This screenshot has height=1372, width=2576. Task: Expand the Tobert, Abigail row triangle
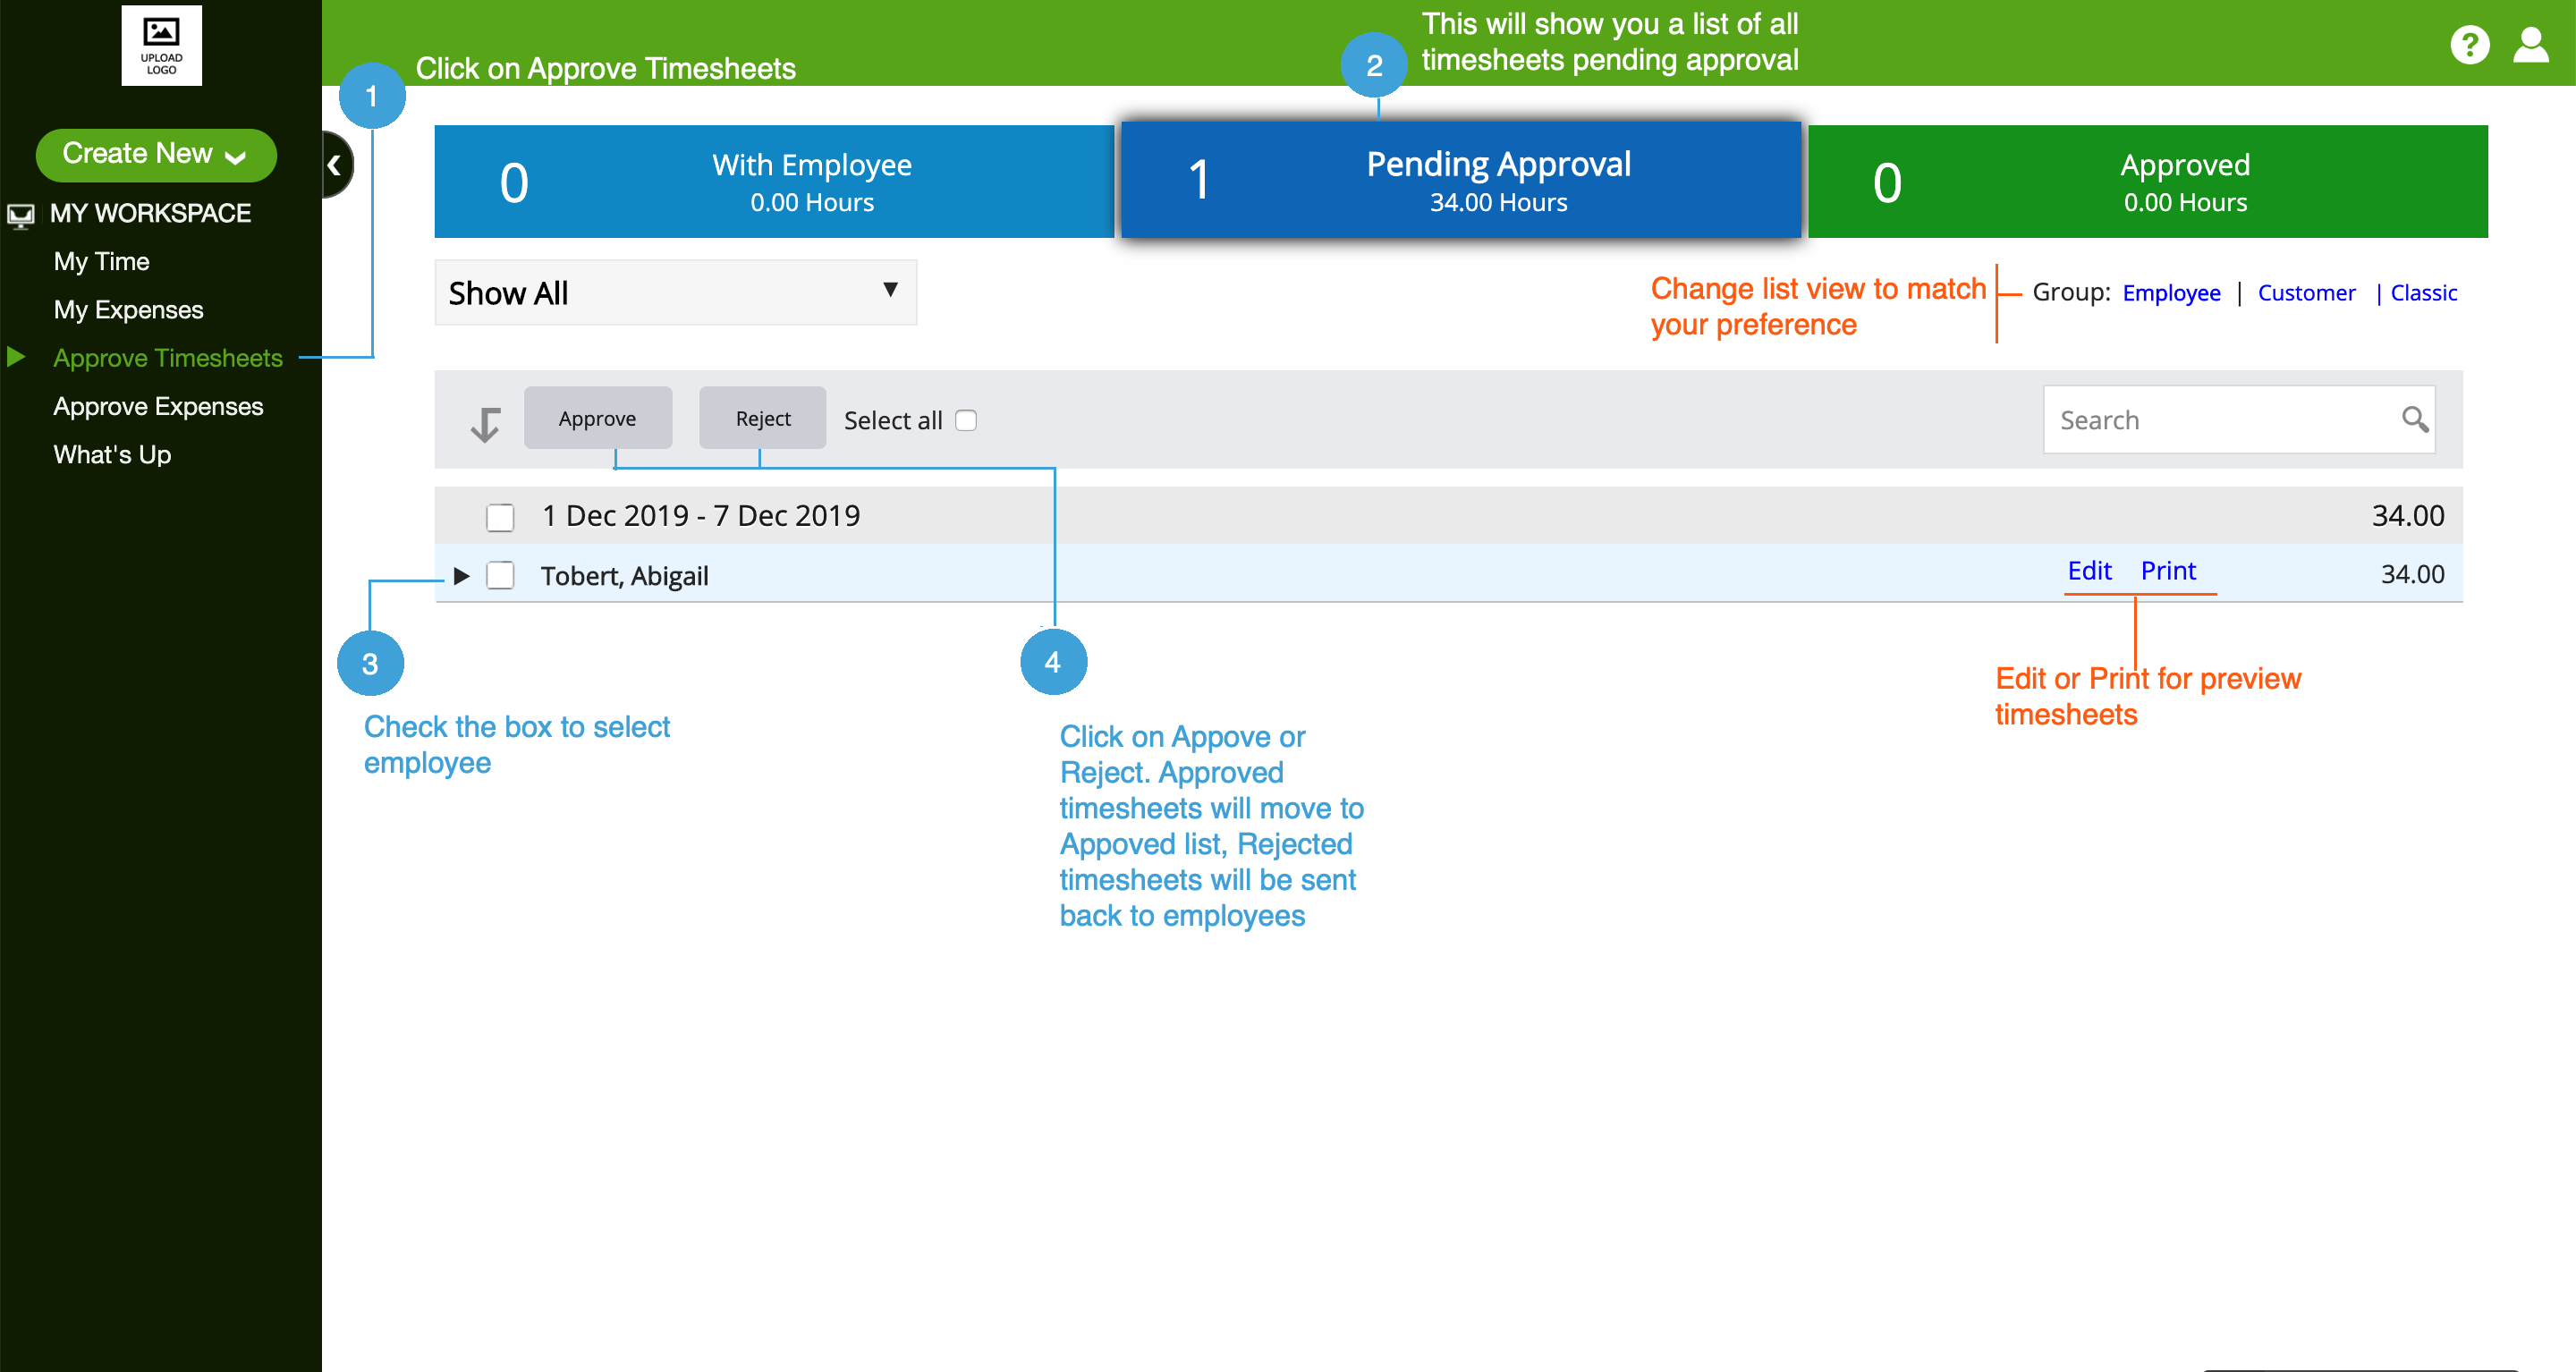coord(461,576)
